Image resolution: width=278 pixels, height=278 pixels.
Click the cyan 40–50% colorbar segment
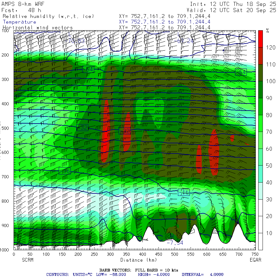pyautogui.click(x=260, y=174)
